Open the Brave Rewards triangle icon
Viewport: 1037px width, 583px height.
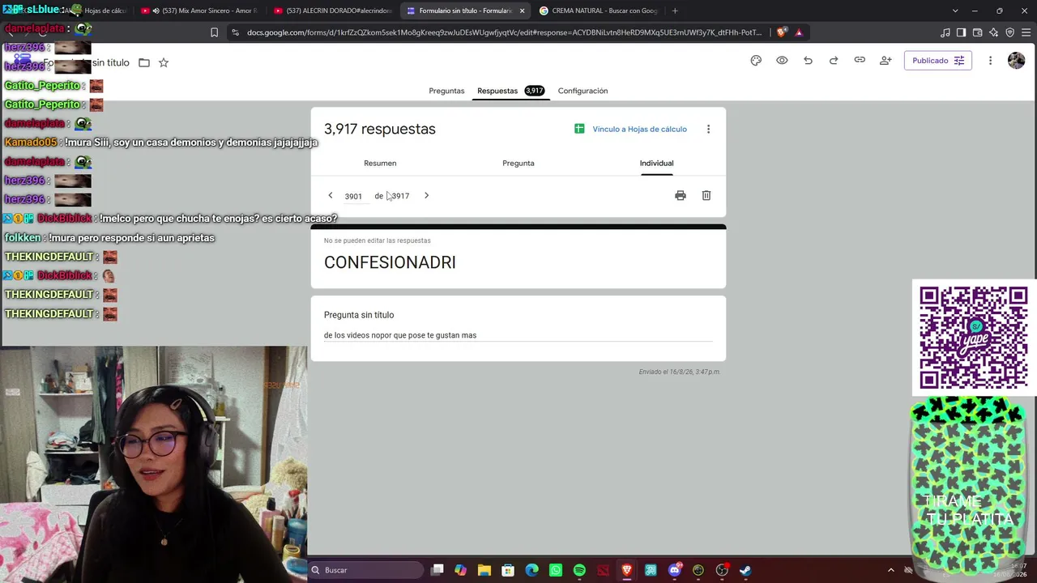799,32
